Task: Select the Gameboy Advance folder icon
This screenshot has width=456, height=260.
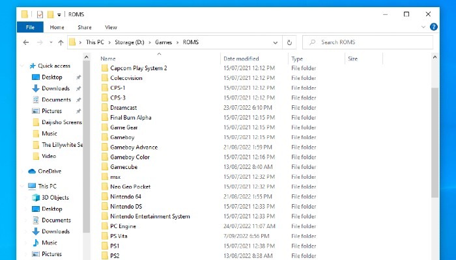Action: click(x=105, y=147)
